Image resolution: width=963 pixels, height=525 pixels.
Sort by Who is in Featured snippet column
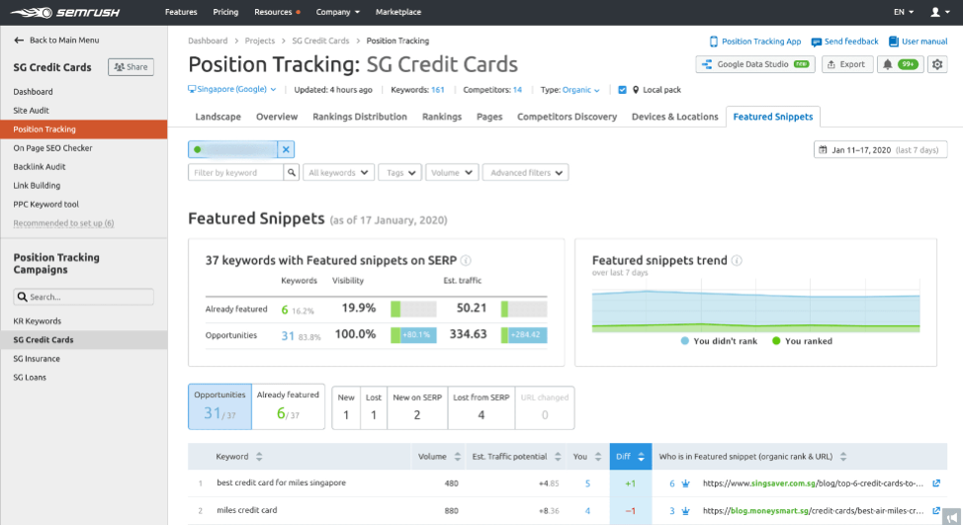click(x=843, y=456)
